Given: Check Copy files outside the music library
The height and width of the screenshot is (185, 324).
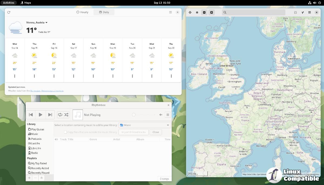Looking at the screenshot, I should [x=65, y=132].
